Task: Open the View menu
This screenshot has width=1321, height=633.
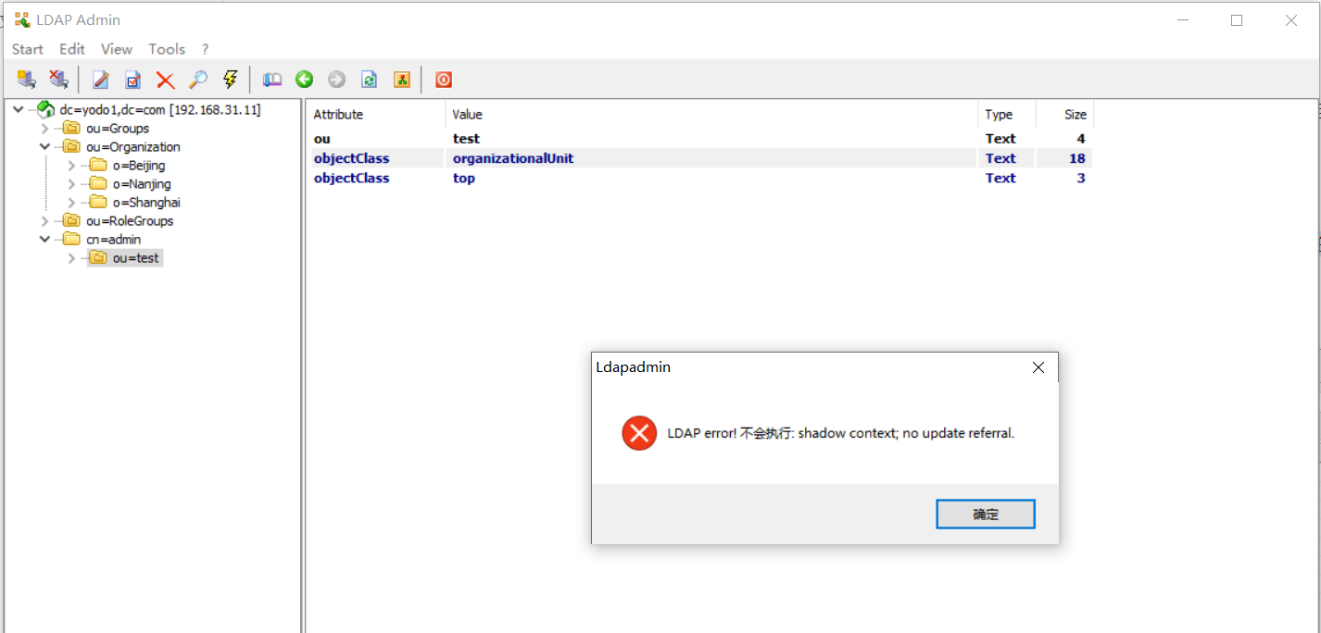Action: (117, 49)
